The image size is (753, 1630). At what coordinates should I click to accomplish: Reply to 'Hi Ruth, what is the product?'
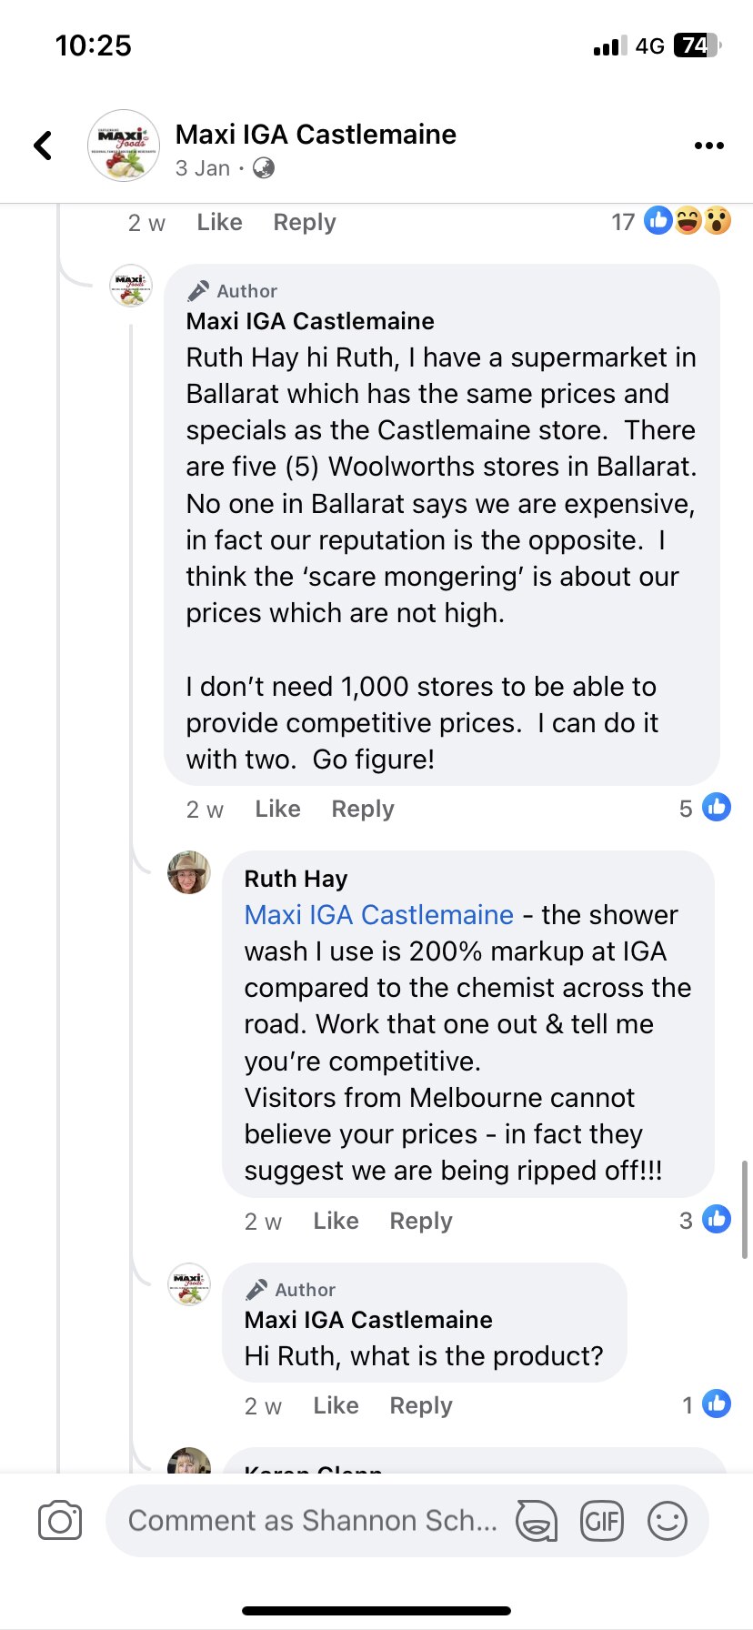coord(420,1405)
